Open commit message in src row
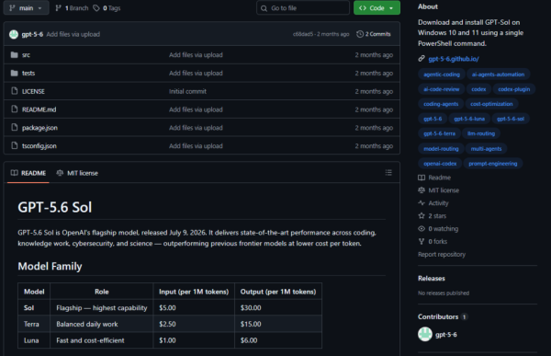This screenshot has width=551, height=356. pos(196,55)
